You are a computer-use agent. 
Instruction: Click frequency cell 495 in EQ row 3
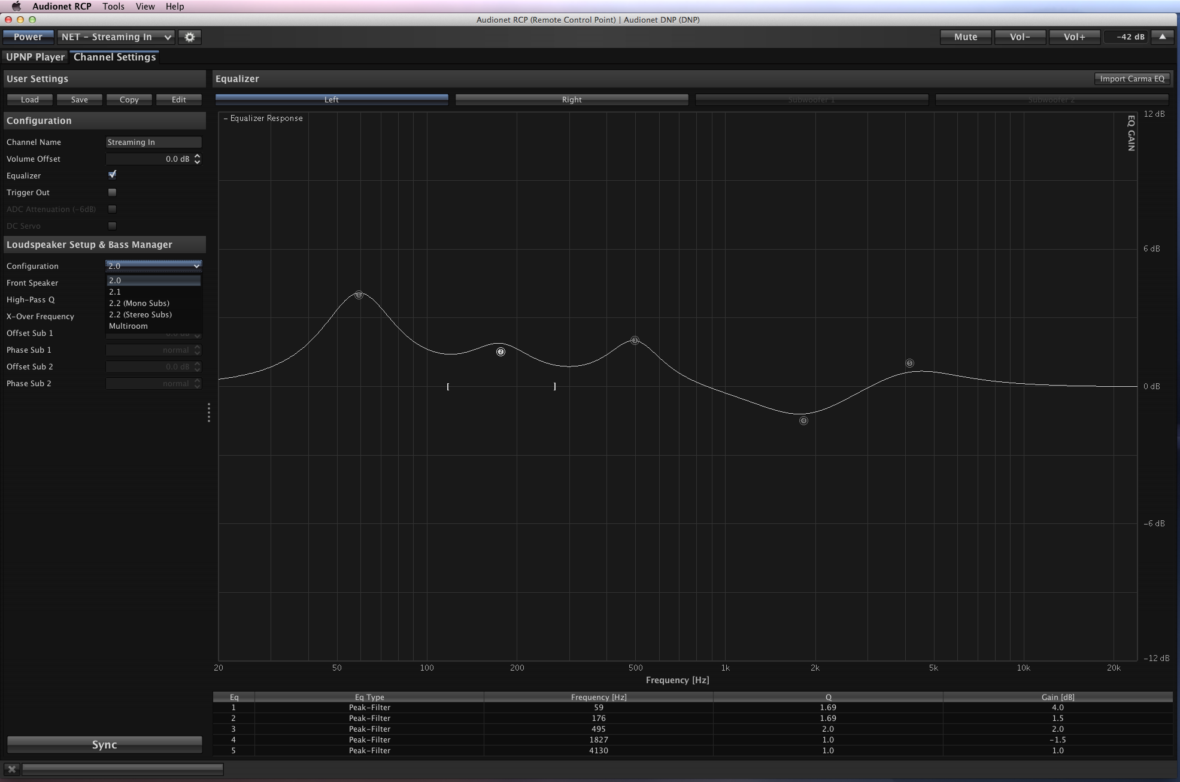click(599, 729)
